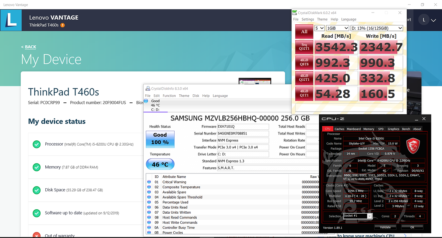Open the Function menu in CrystalDiskInfo
The width and height of the screenshot is (442, 238).
[169, 96]
